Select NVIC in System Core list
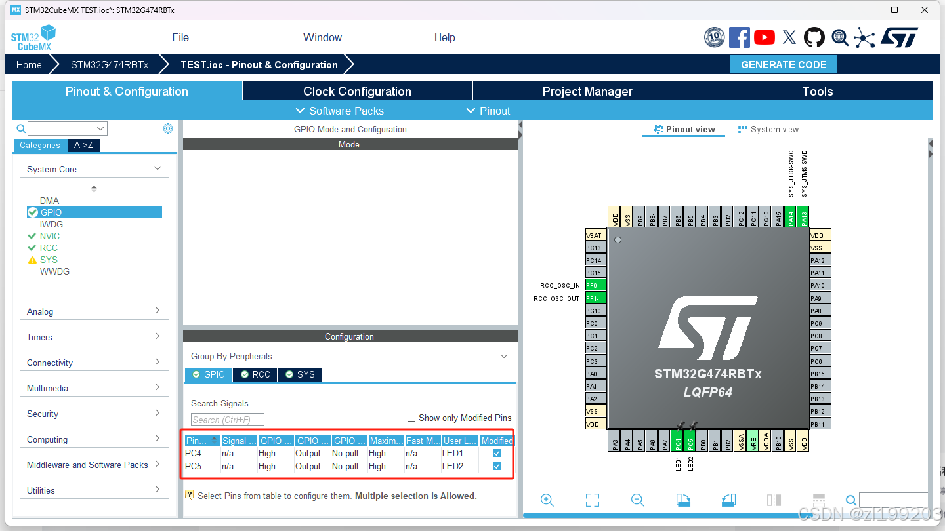This screenshot has height=531, width=945. tap(50, 236)
